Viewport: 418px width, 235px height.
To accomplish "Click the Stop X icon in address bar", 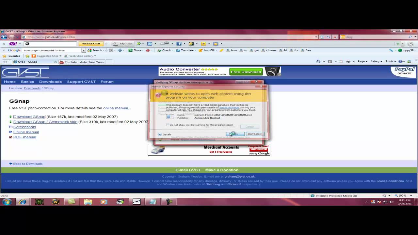I will [335, 37].
